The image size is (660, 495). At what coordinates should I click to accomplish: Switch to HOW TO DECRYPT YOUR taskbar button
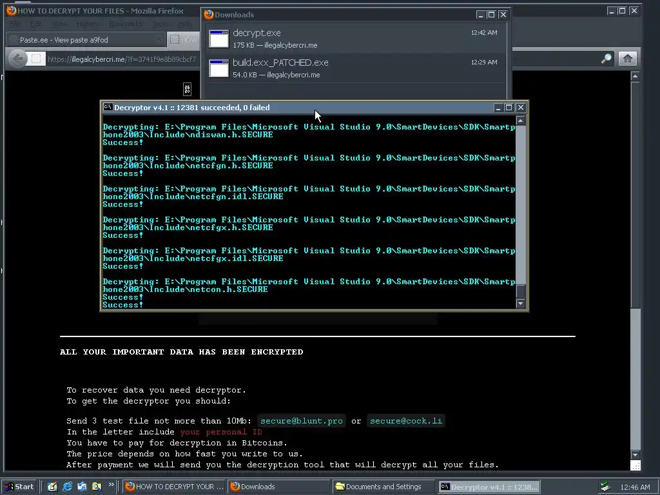pos(174,487)
